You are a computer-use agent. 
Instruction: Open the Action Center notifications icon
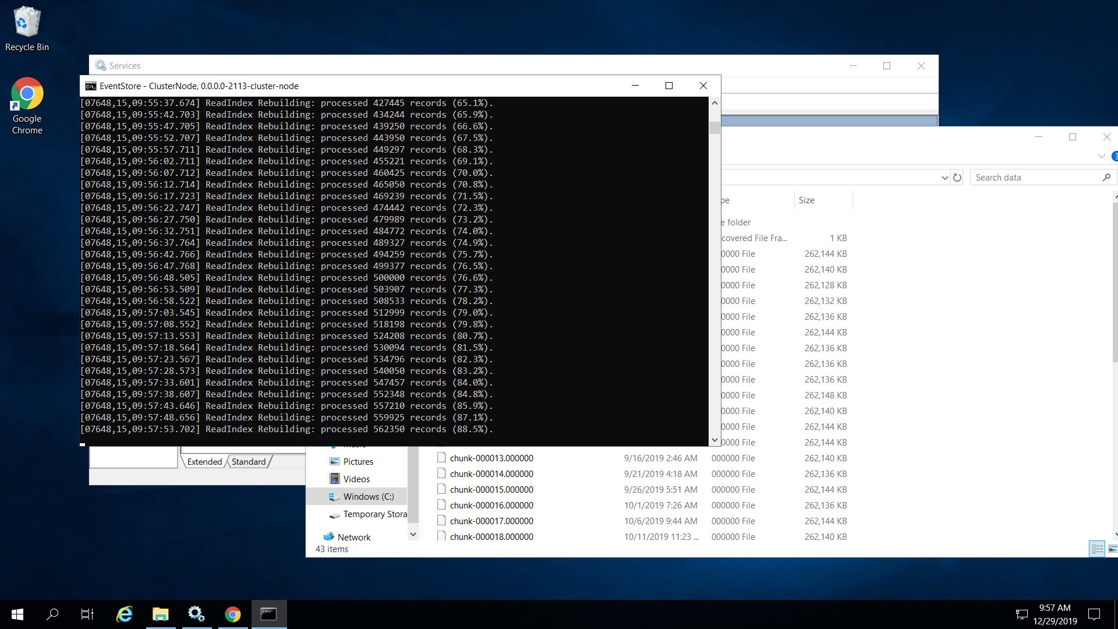click(x=1094, y=614)
